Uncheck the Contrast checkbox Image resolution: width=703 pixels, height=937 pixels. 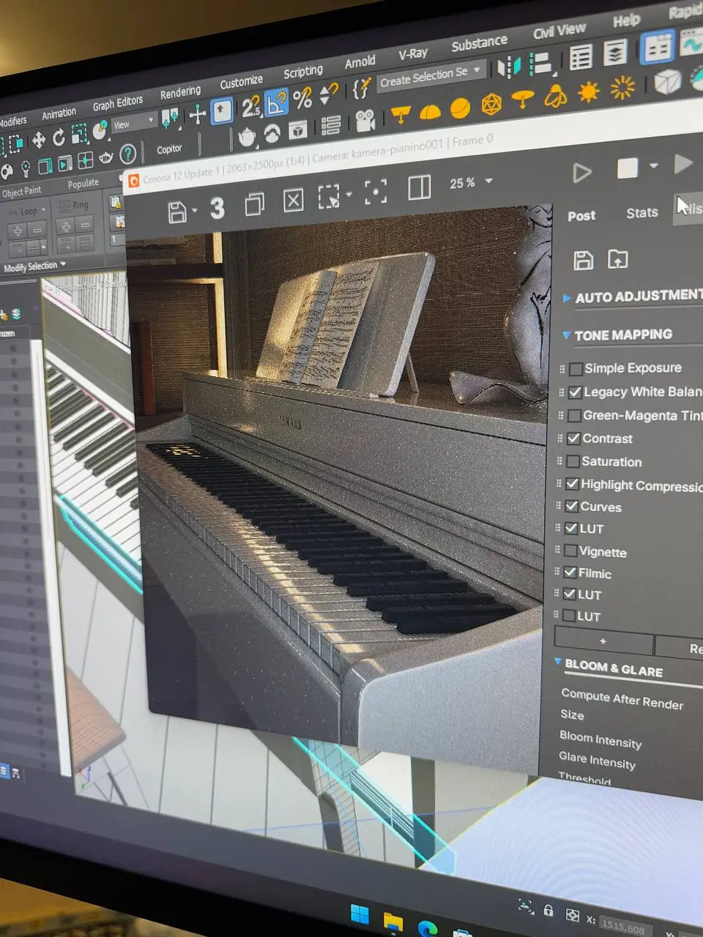point(574,438)
